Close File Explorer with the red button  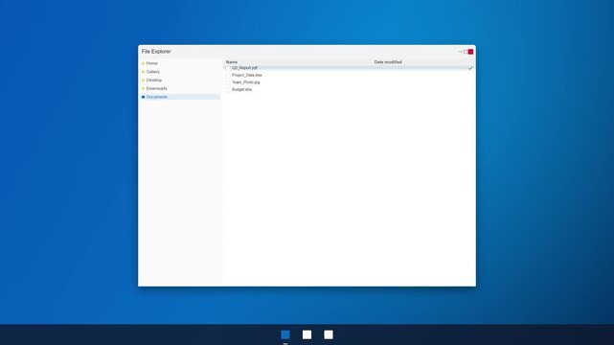(470, 52)
